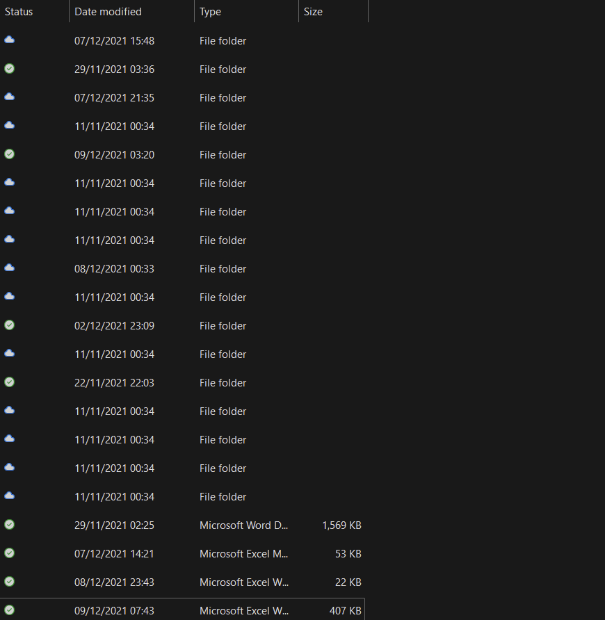Image resolution: width=605 pixels, height=620 pixels.
Task: Click Microsoft Excel W... in the 407 KB row
Action: point(244,610)
